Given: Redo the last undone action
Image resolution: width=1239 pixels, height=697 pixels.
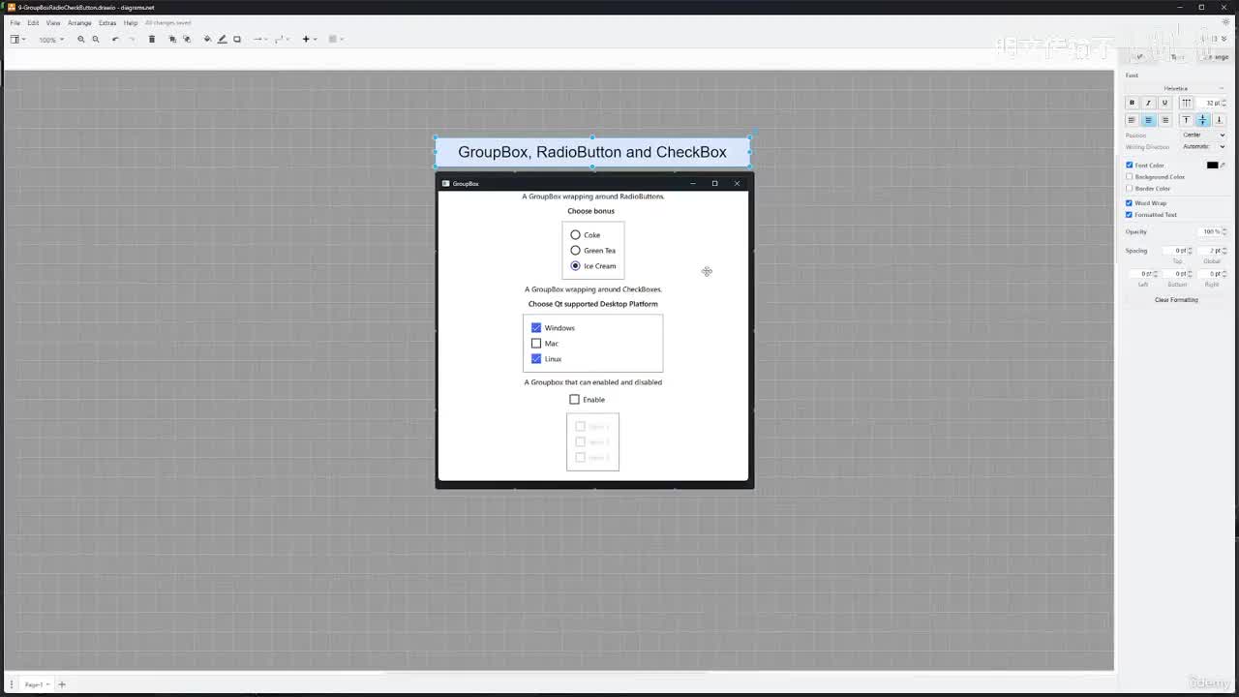Looking at the screenshot, I should [x=132, y=39].
